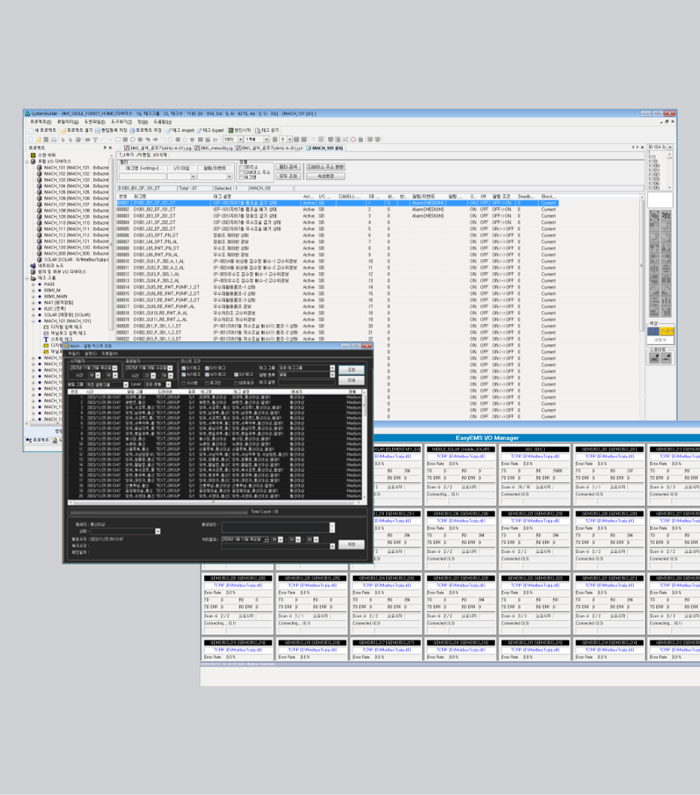Image resolution: width=700 pixels, height=795 pixels.
Task: Click the blue color swatch in 색상 panel
Action: (x=653, y=331)
